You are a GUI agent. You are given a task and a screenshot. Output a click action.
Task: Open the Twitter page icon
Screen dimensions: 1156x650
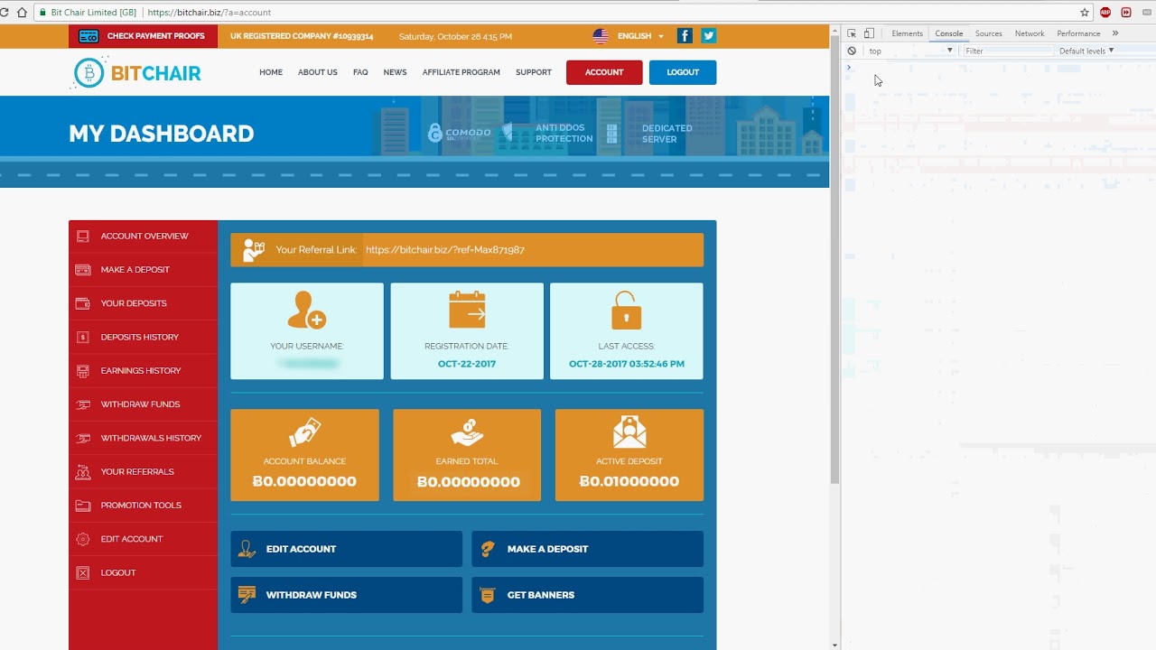pos(708,36)
